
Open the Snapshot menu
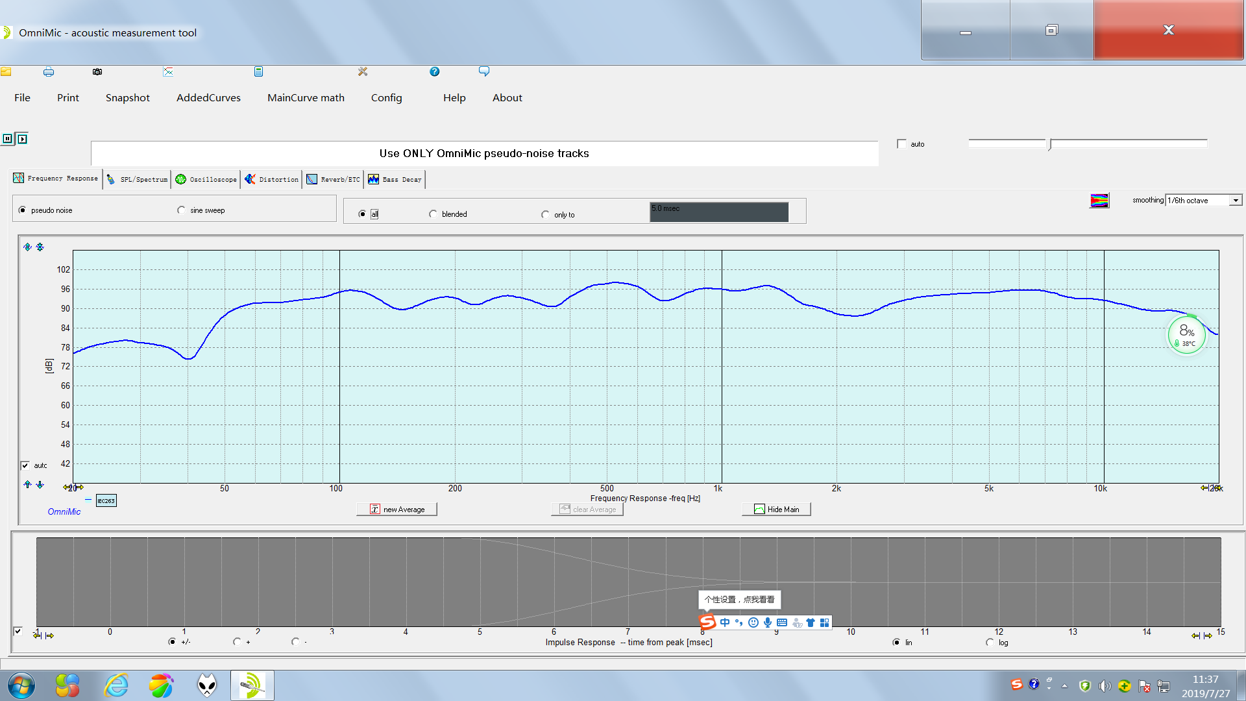(128, 97)
